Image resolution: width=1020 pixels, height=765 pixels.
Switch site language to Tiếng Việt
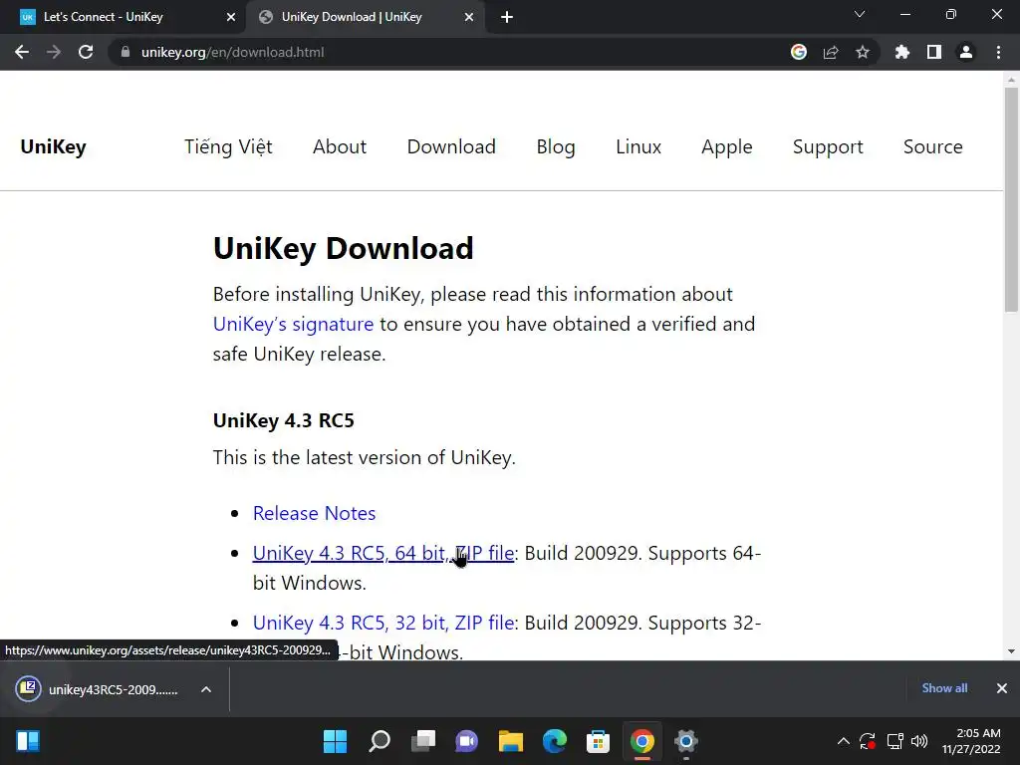coord(228,147)
